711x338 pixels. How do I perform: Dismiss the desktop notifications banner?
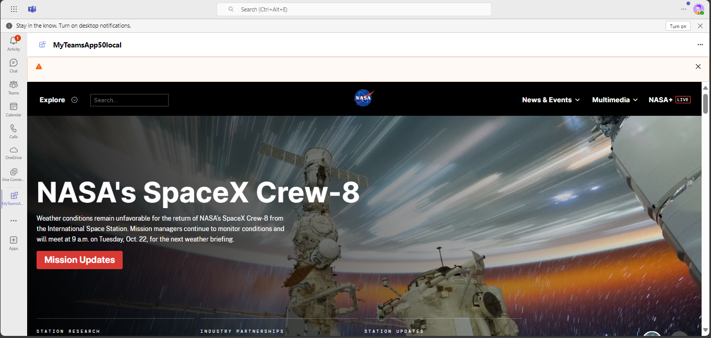tap(700, 26)
